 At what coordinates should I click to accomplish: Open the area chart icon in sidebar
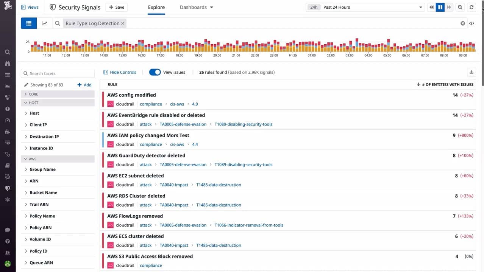[x=8, y=86]
